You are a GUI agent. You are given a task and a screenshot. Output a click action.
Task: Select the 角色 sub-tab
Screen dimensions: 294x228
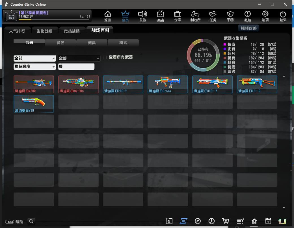click(60, 43)
